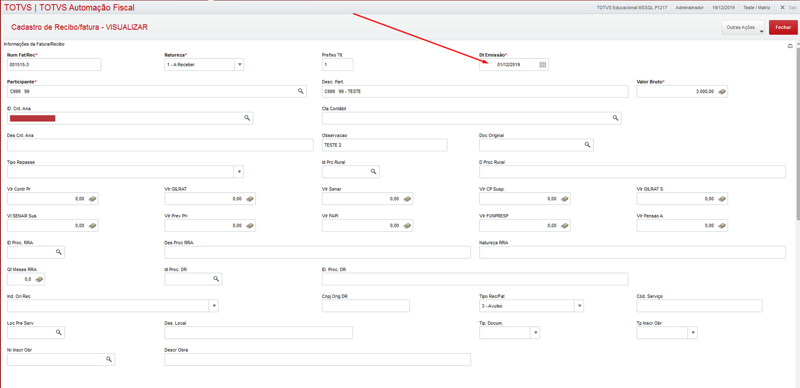Image resolution: width=800 pixels, height=388 pixels.
Task: Click the 19/12/2019 date in header
Action: [723, 7]
